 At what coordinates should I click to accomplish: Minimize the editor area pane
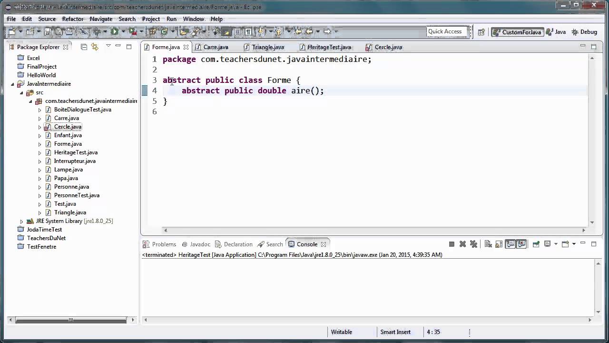583,46
